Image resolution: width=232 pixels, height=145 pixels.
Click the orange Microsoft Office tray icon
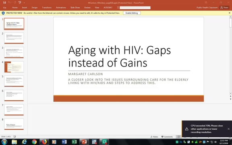[200, 142]
